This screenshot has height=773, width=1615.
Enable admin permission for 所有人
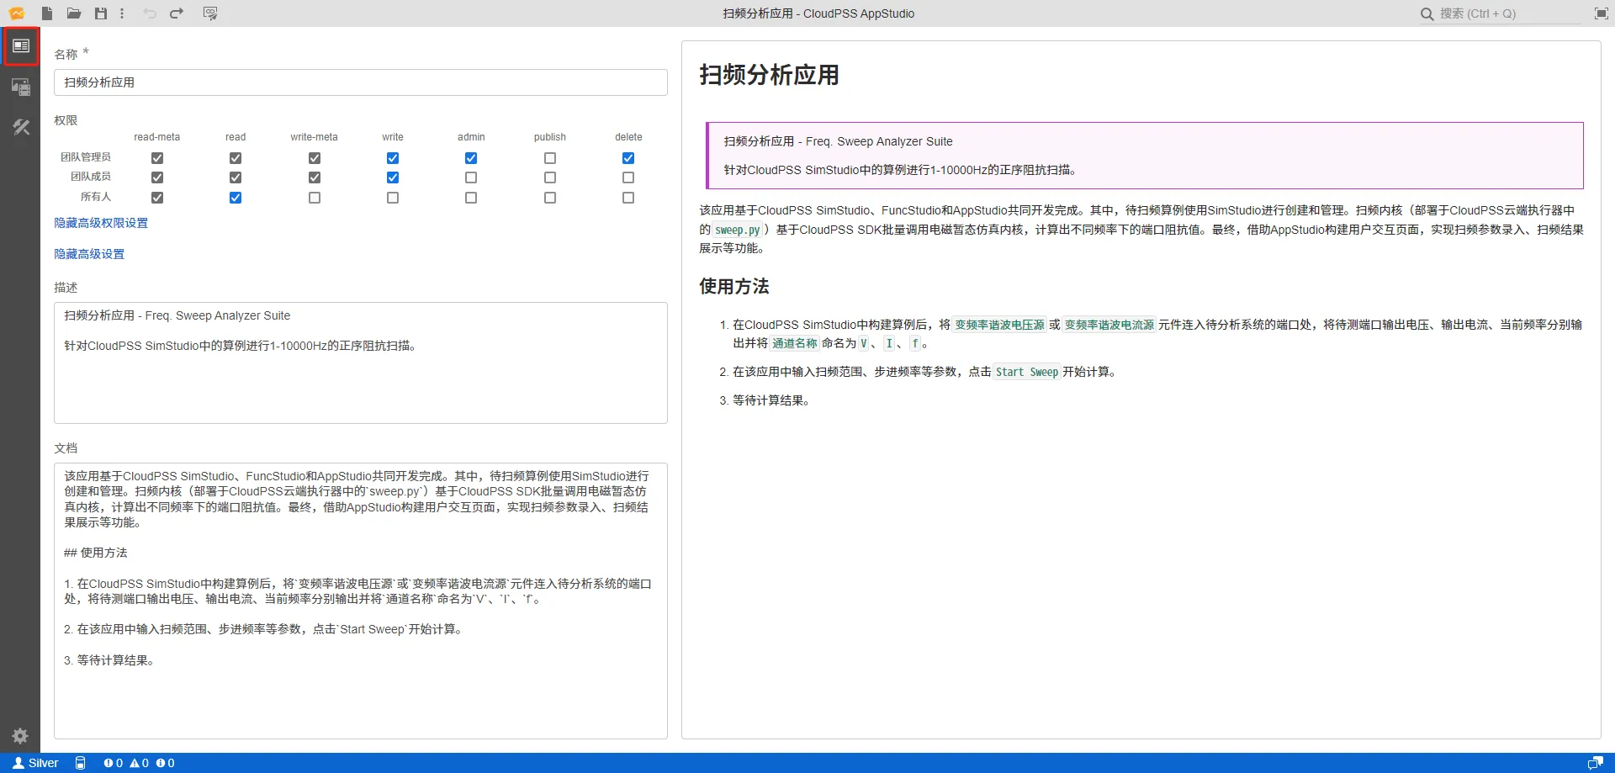pyautogui.click(x=471, y=198)
